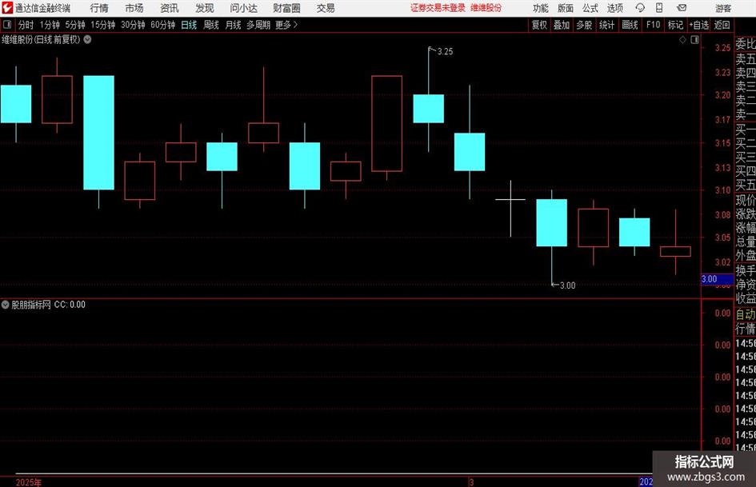Expand the 更多 periods list
This screenshot has height=487, width=756.
click(286, 25)
